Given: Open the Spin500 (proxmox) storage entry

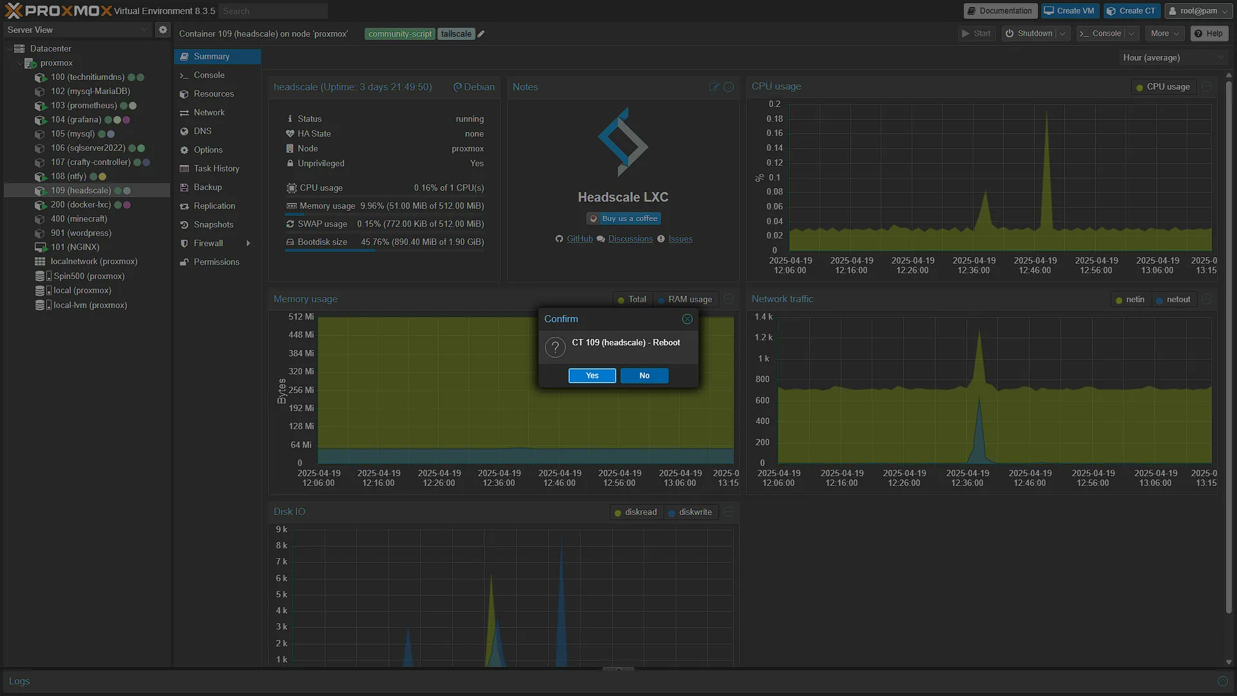Looking at the screenshot, I should [89, 276].
